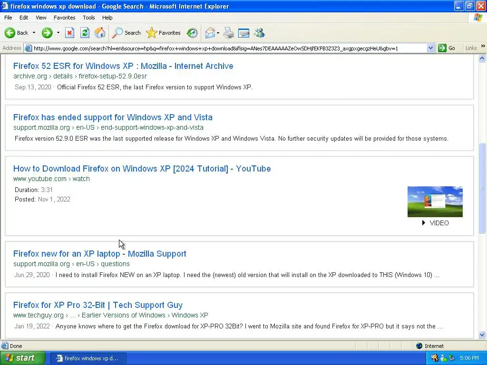
Task: Click the Done status bar text
Action: click(16, 346)
